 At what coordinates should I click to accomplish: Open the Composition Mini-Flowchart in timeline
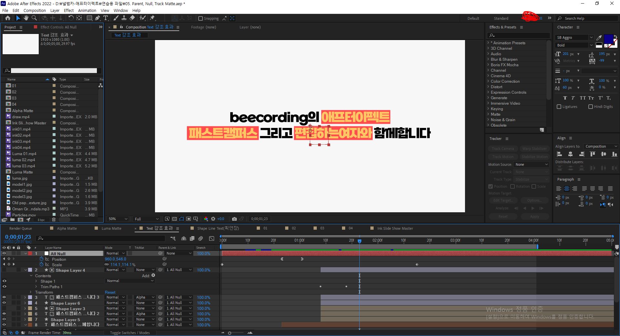[x=173, y=238]
